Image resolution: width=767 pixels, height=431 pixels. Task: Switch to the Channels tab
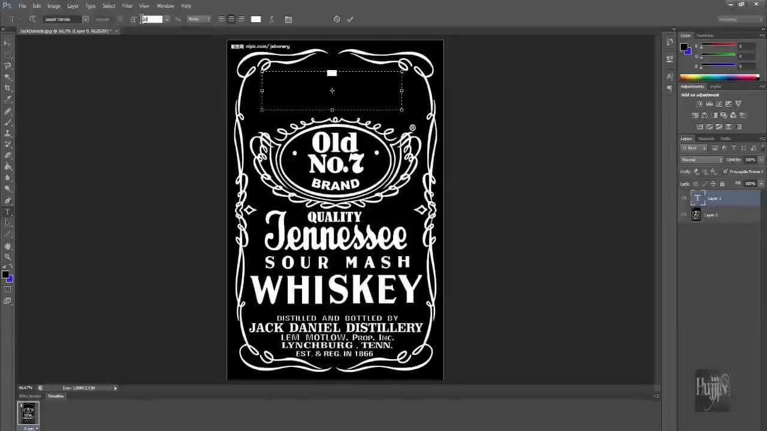coord(706,138)
